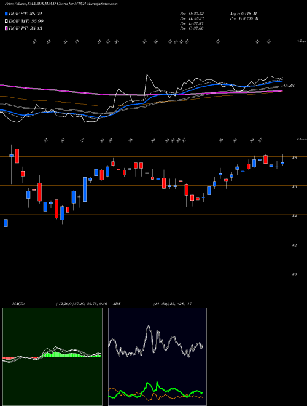This screenshot has height=406, width=307.
Task: Open the dark blue ADX indicator panel
Action: 157,357
